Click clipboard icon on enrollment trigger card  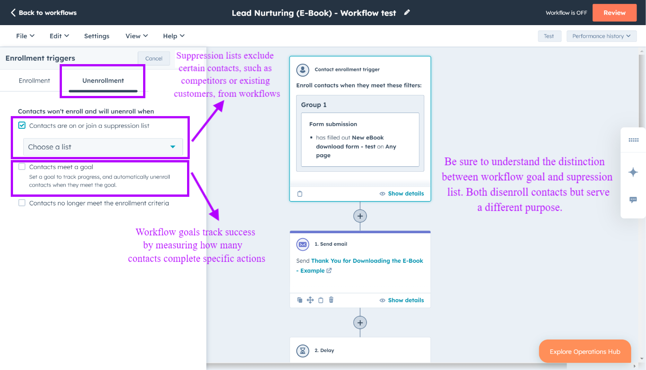(300, 194)
